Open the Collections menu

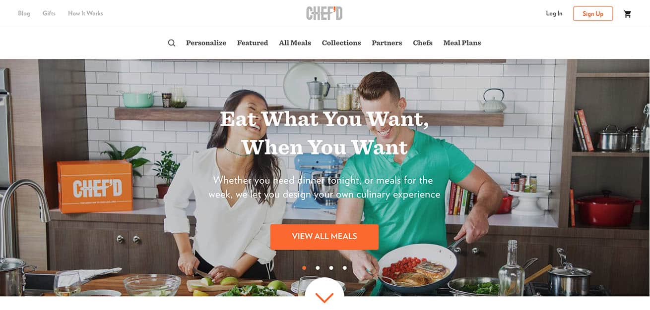[341, 43]
